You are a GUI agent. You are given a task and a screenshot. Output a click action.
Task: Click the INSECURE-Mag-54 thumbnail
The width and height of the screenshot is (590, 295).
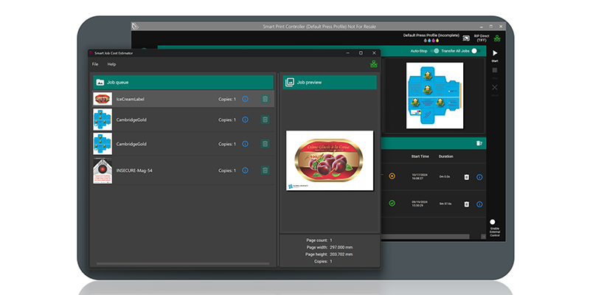[x=103, y=170]
